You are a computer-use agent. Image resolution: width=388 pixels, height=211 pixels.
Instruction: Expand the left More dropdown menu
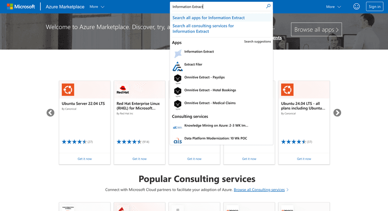pos(97,7)
